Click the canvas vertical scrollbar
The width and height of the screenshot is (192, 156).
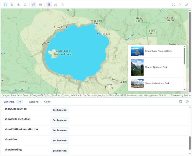point(190,52)
